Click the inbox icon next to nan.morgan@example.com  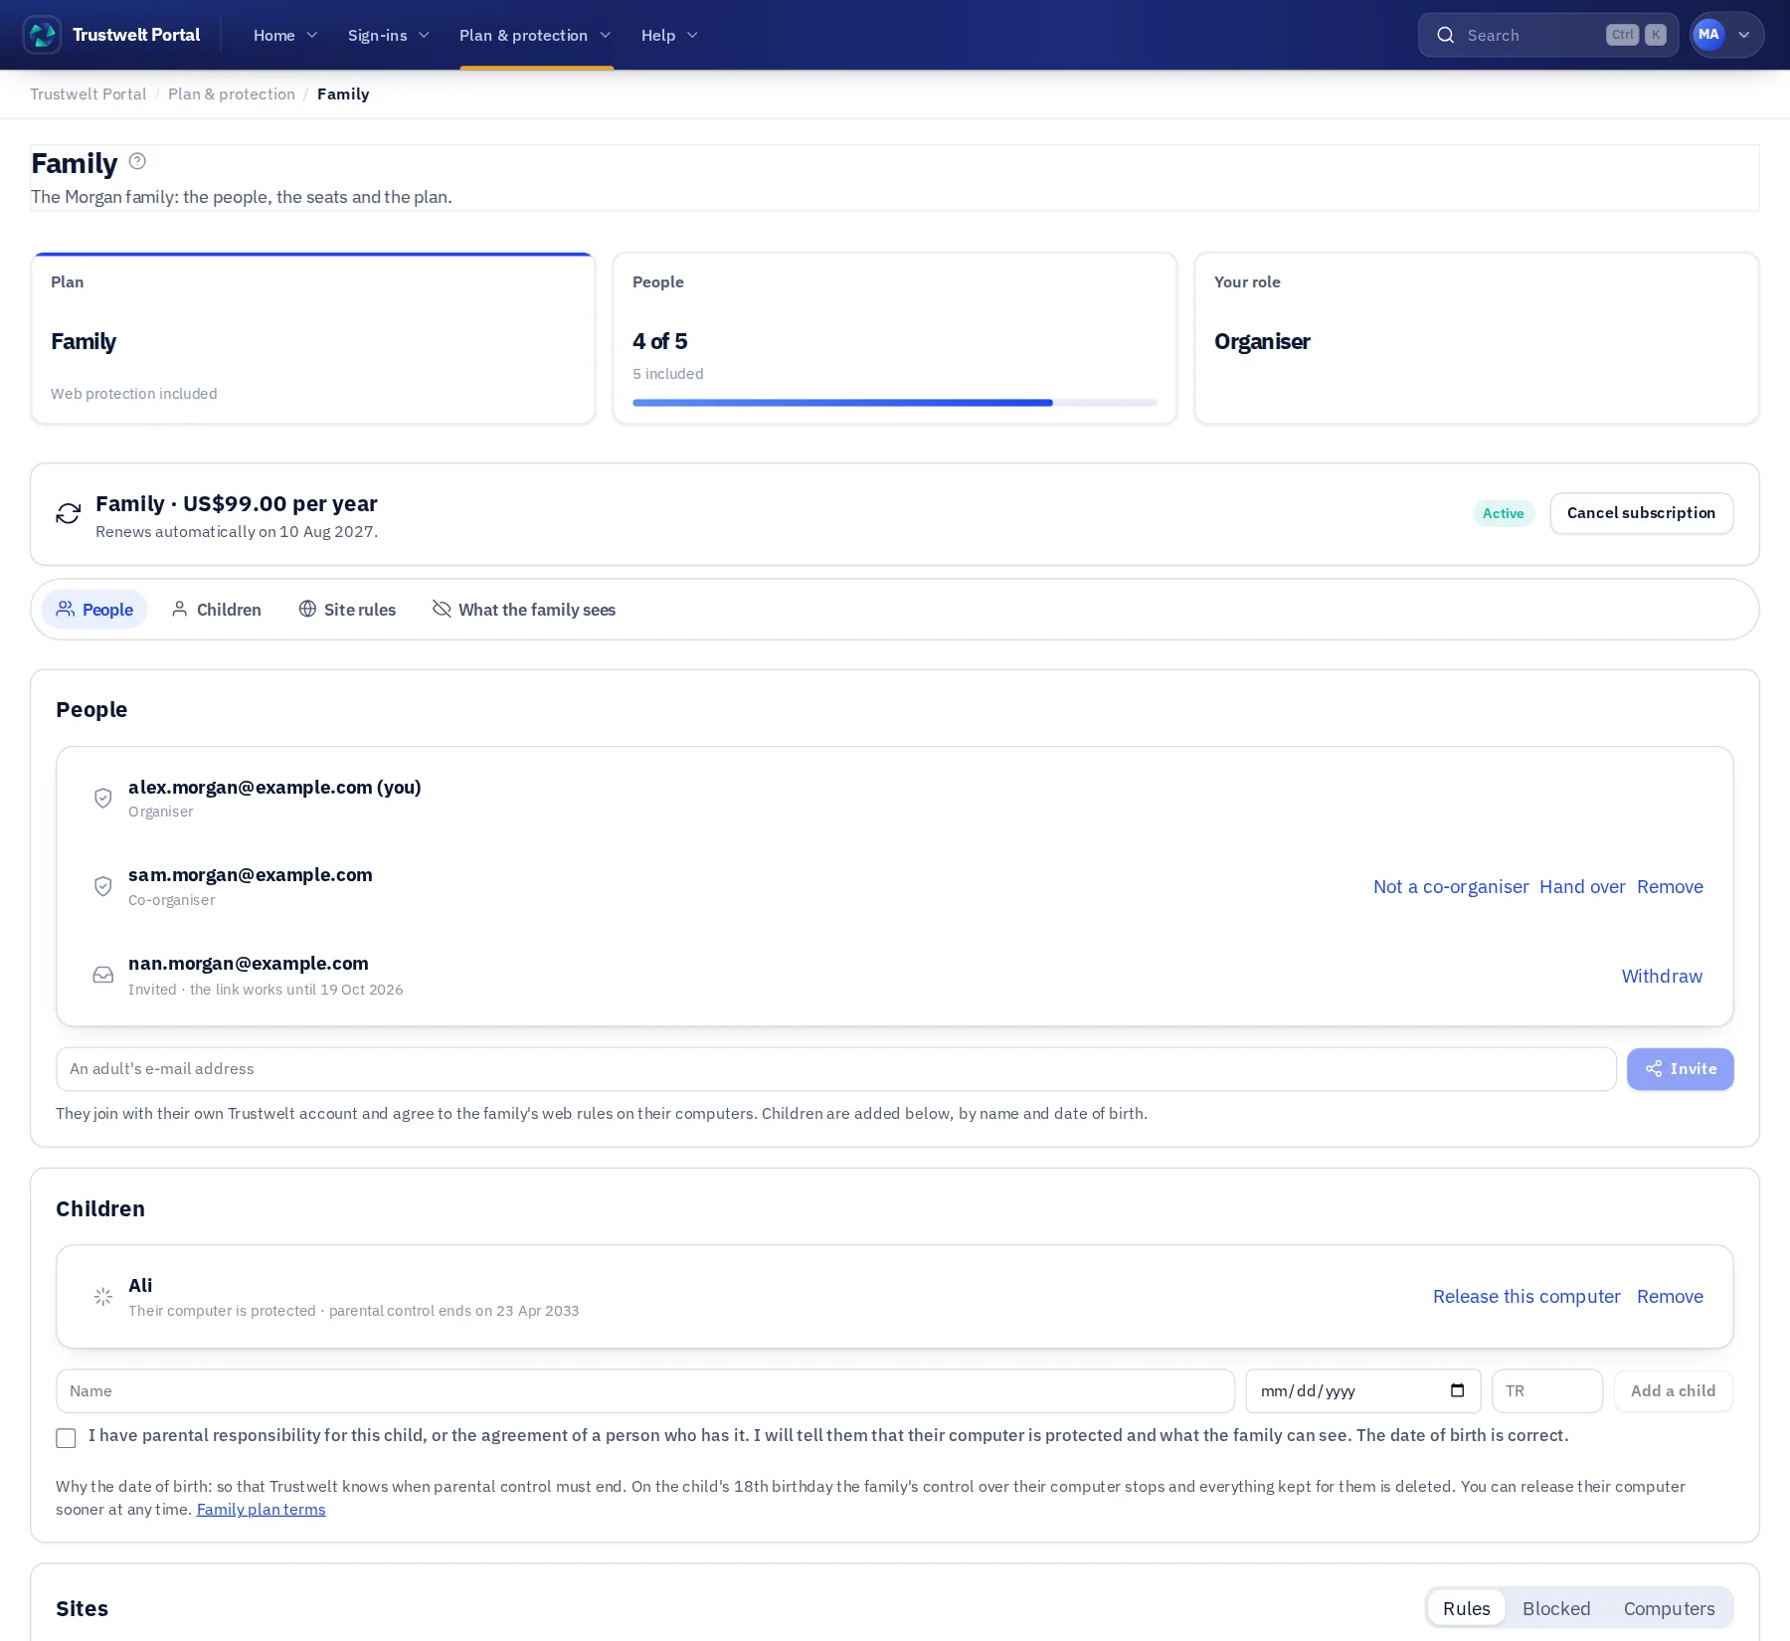tap(102, 975)
